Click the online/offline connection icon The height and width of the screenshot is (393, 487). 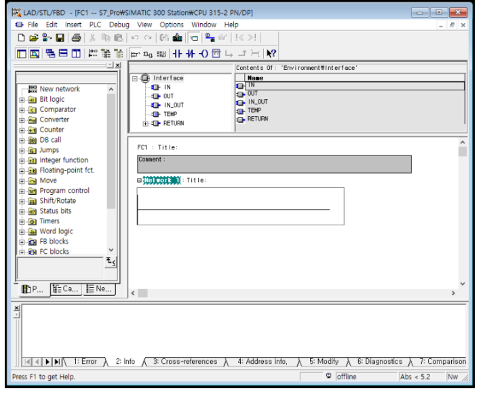[210, 38]
